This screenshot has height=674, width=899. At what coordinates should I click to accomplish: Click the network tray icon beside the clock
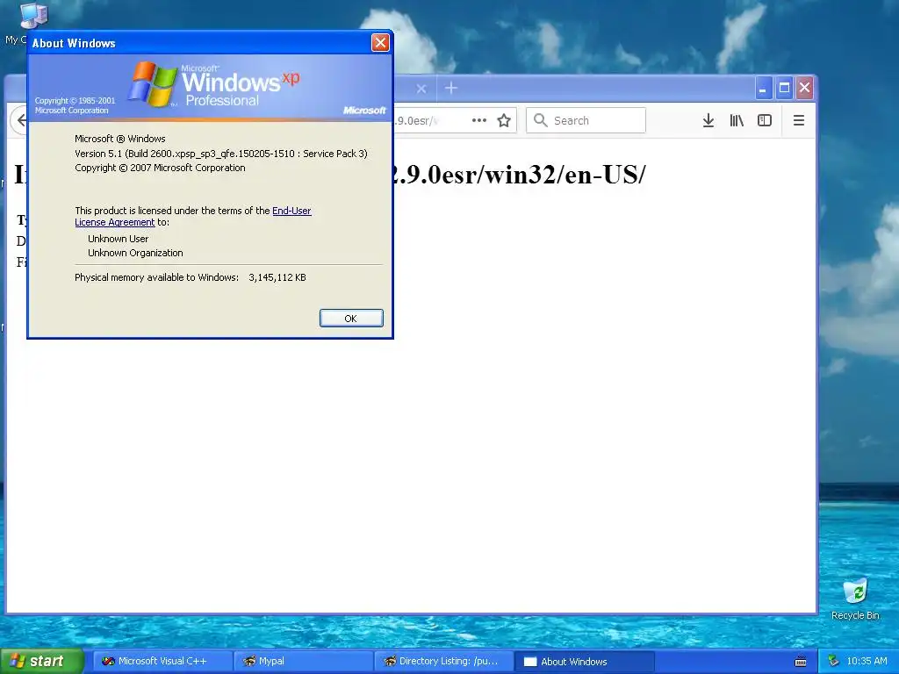[833, 661]
